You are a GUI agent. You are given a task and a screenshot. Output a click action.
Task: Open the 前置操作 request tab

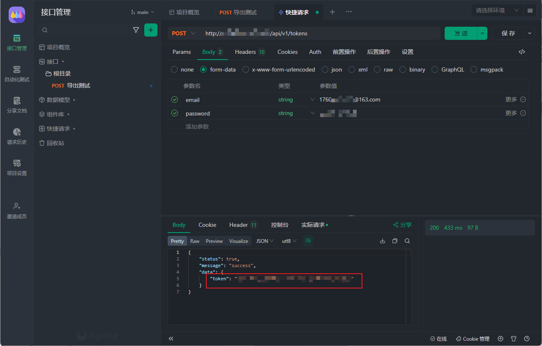point(344,52)
